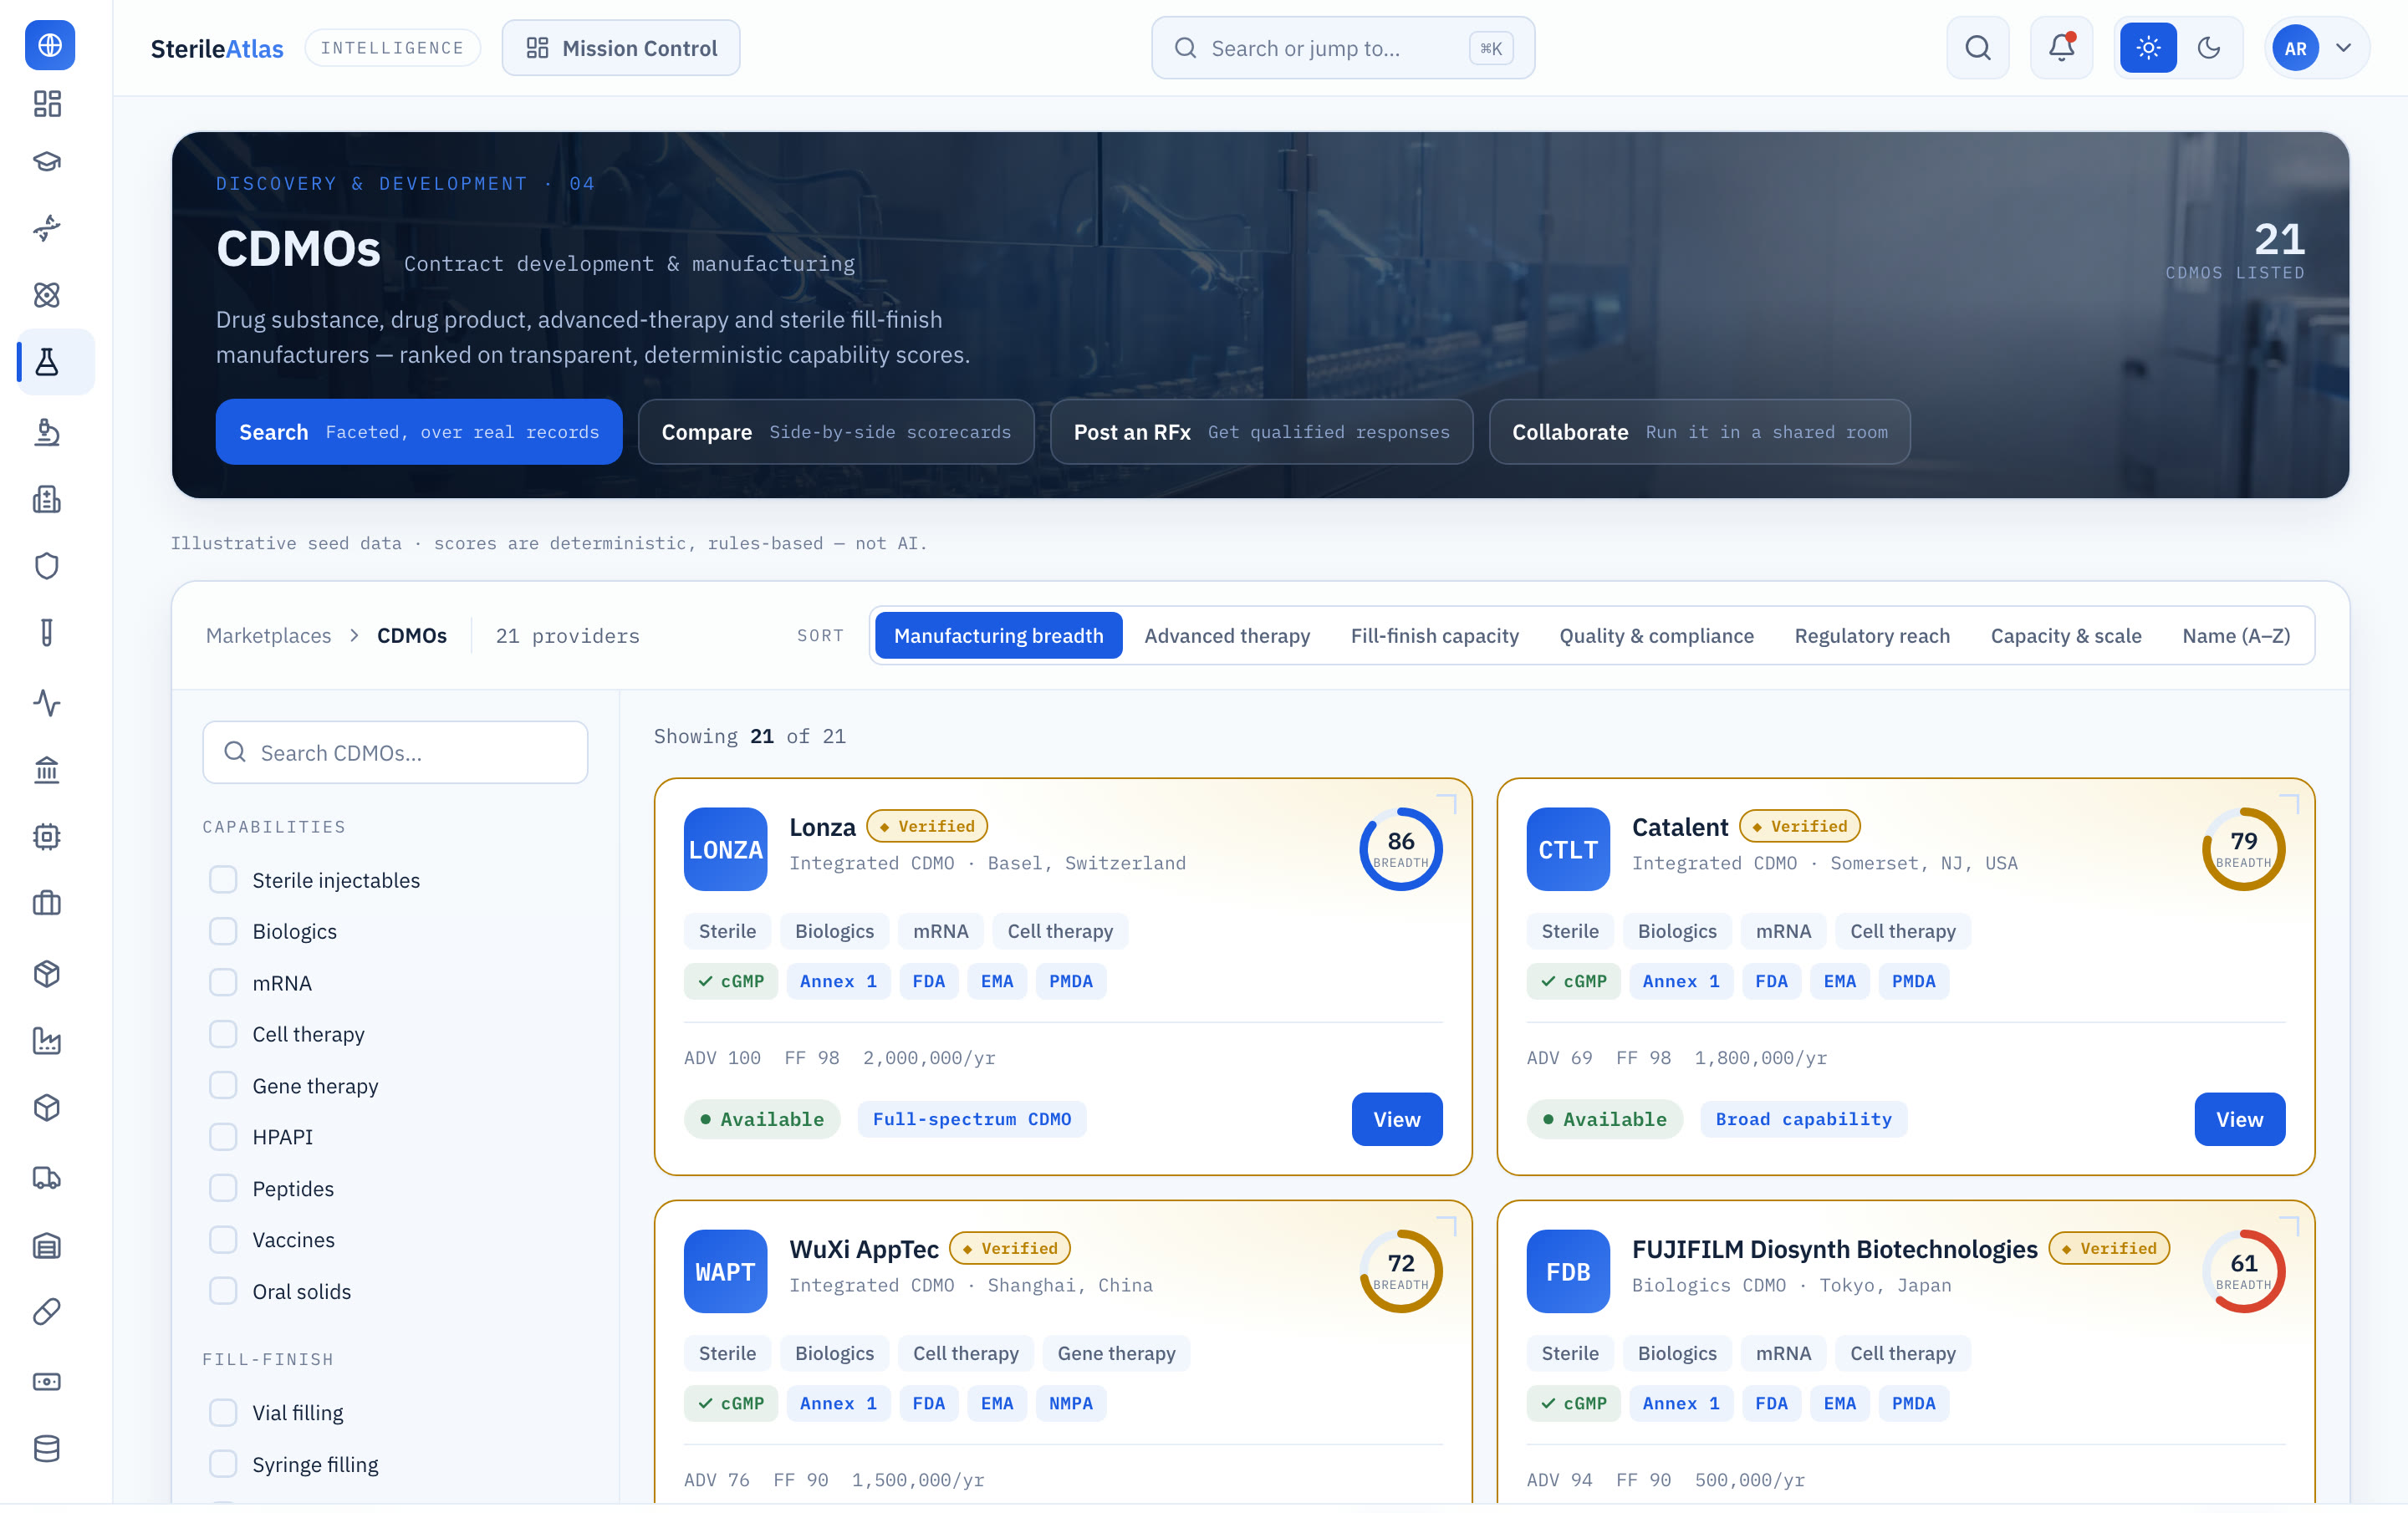Open the landmark bank sidebar icon
Screen dimensions: 2408x1513
pyautogui.click(x=47, y=770)
